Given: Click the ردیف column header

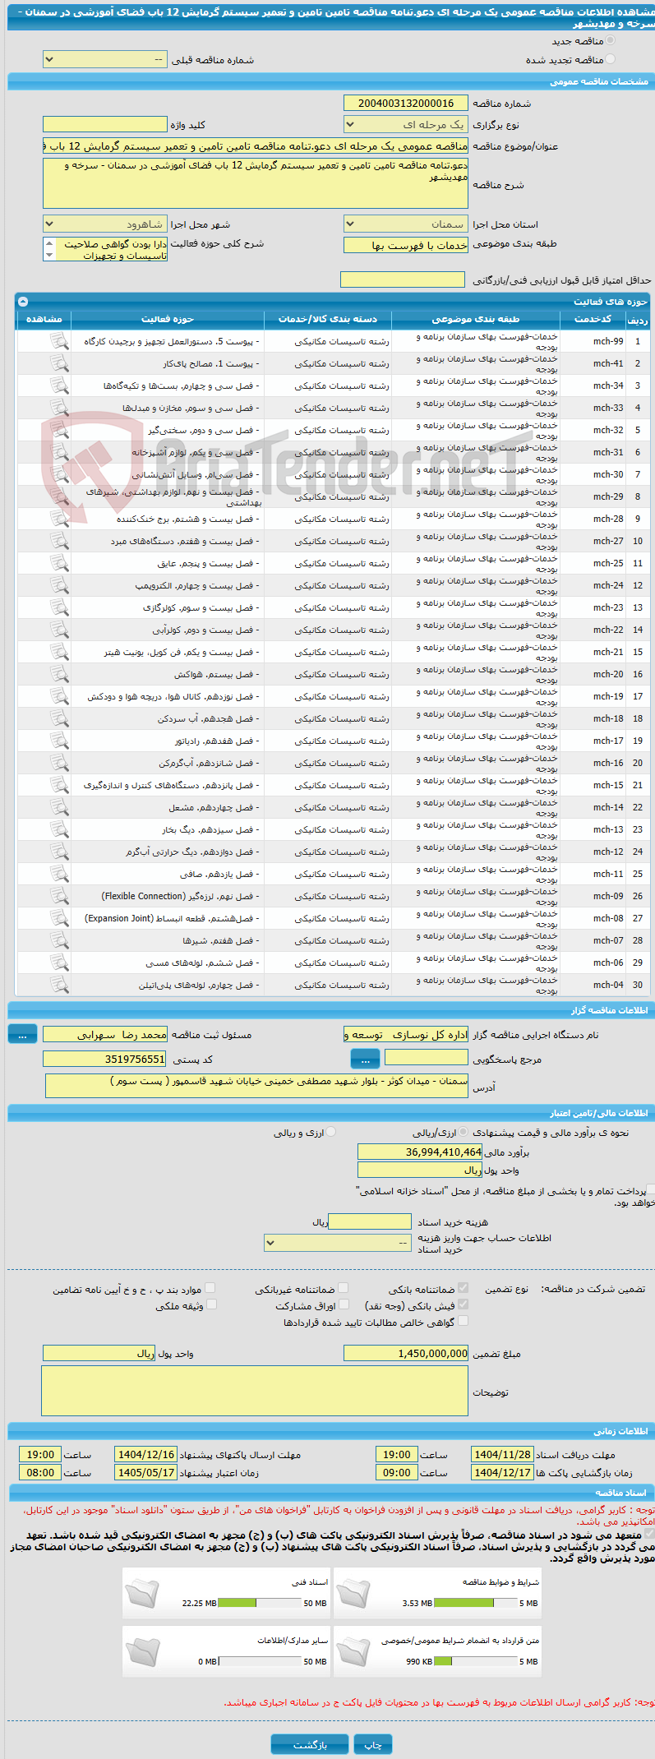Looking at the screenshot, I should [x=638, y=320].
